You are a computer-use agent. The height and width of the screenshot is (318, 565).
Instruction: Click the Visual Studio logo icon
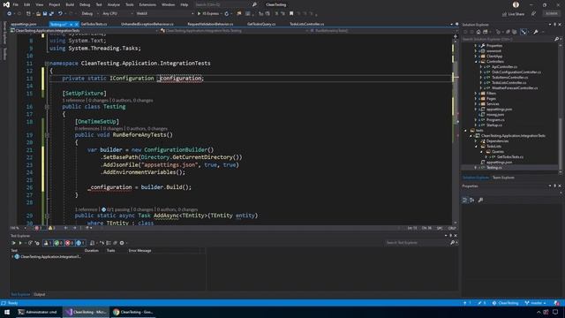[x=6, y=4]
